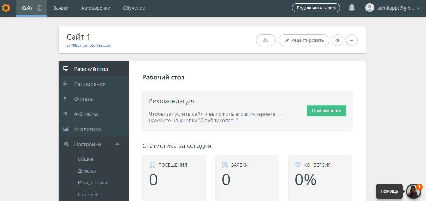Click the add collaborator person icon

(x=266, y=40)
